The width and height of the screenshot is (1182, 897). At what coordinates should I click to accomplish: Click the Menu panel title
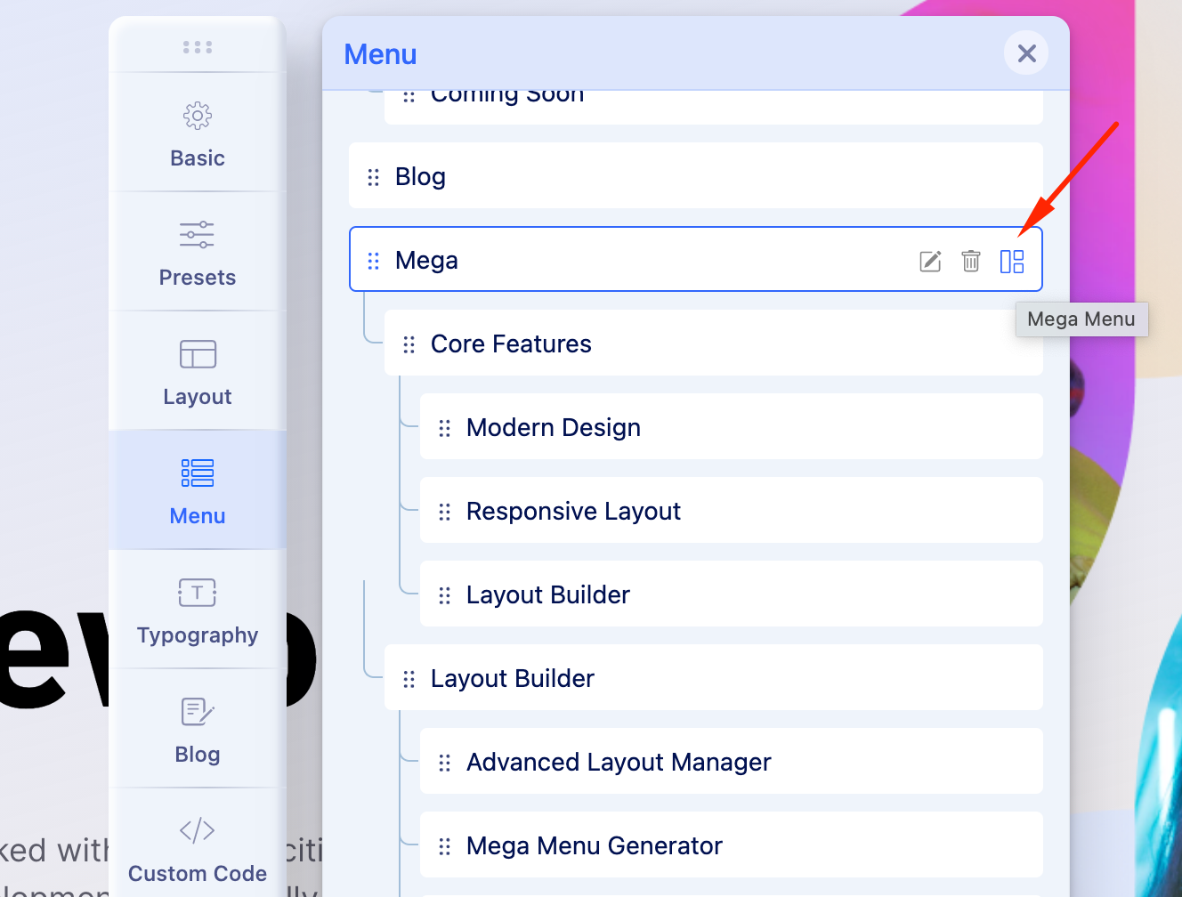380,54
